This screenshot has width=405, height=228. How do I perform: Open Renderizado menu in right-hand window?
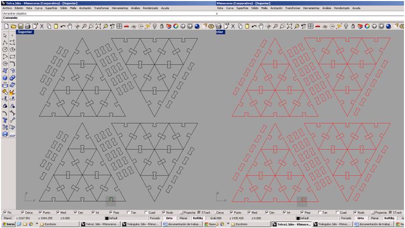[342, 8]
